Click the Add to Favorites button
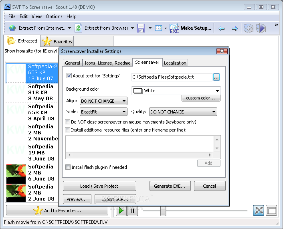This screenshot has width=283, height=229. 57,211
